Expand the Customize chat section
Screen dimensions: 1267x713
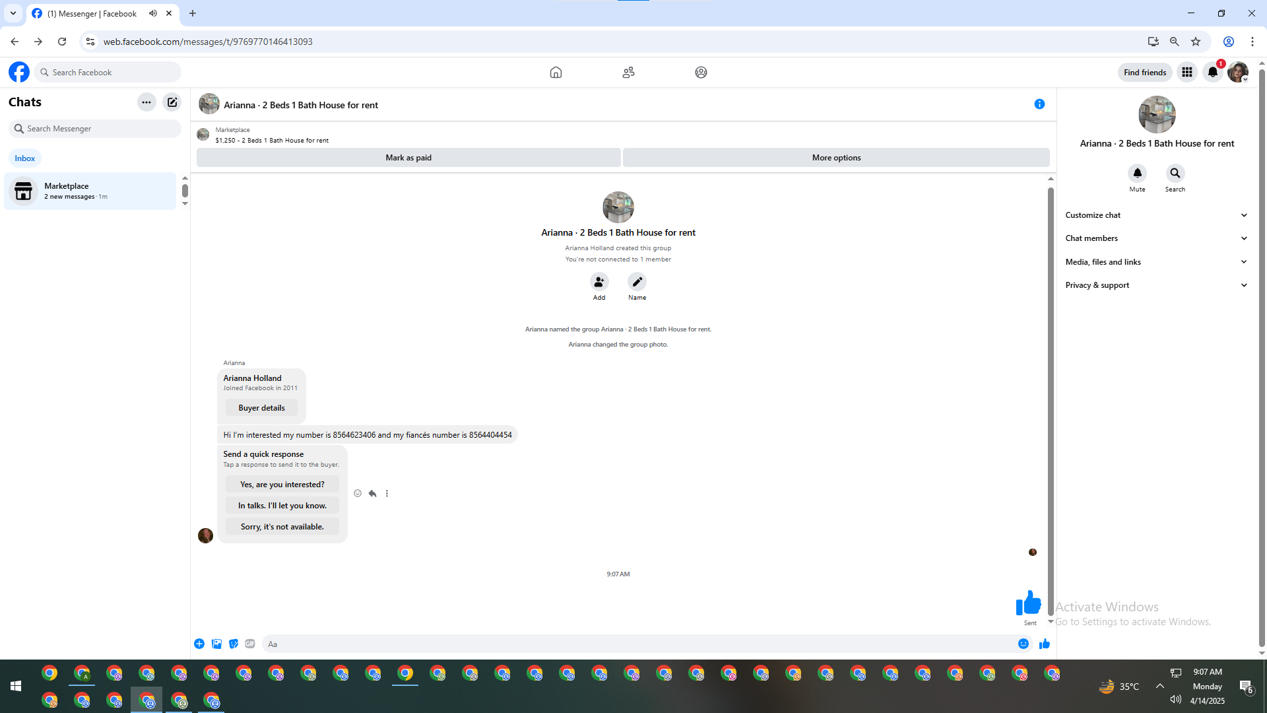(1156, 215)
